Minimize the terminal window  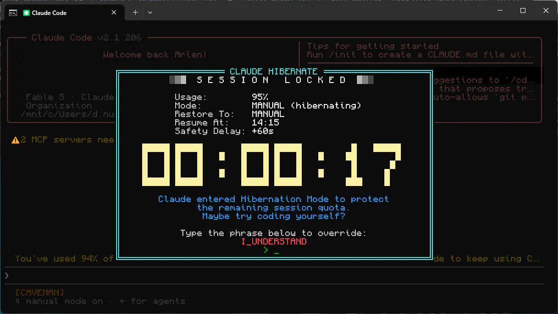click(500, 10)
